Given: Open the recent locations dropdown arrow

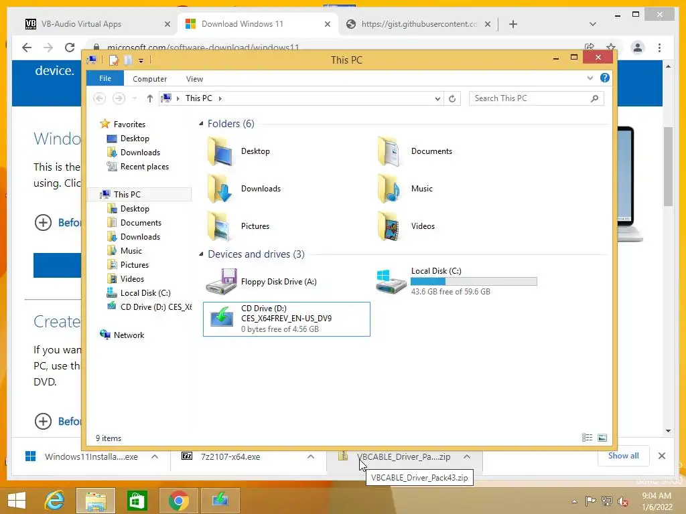Looking at the screenshot, I should point(135,99).
